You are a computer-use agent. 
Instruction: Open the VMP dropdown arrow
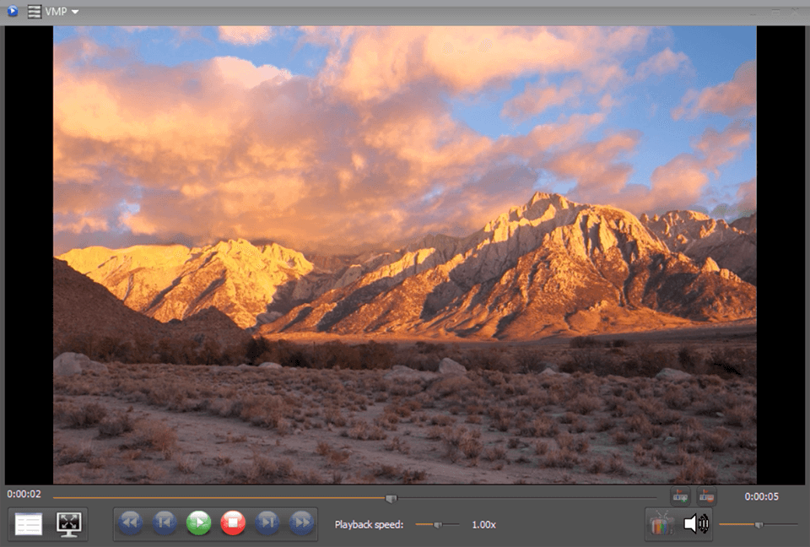74,13
